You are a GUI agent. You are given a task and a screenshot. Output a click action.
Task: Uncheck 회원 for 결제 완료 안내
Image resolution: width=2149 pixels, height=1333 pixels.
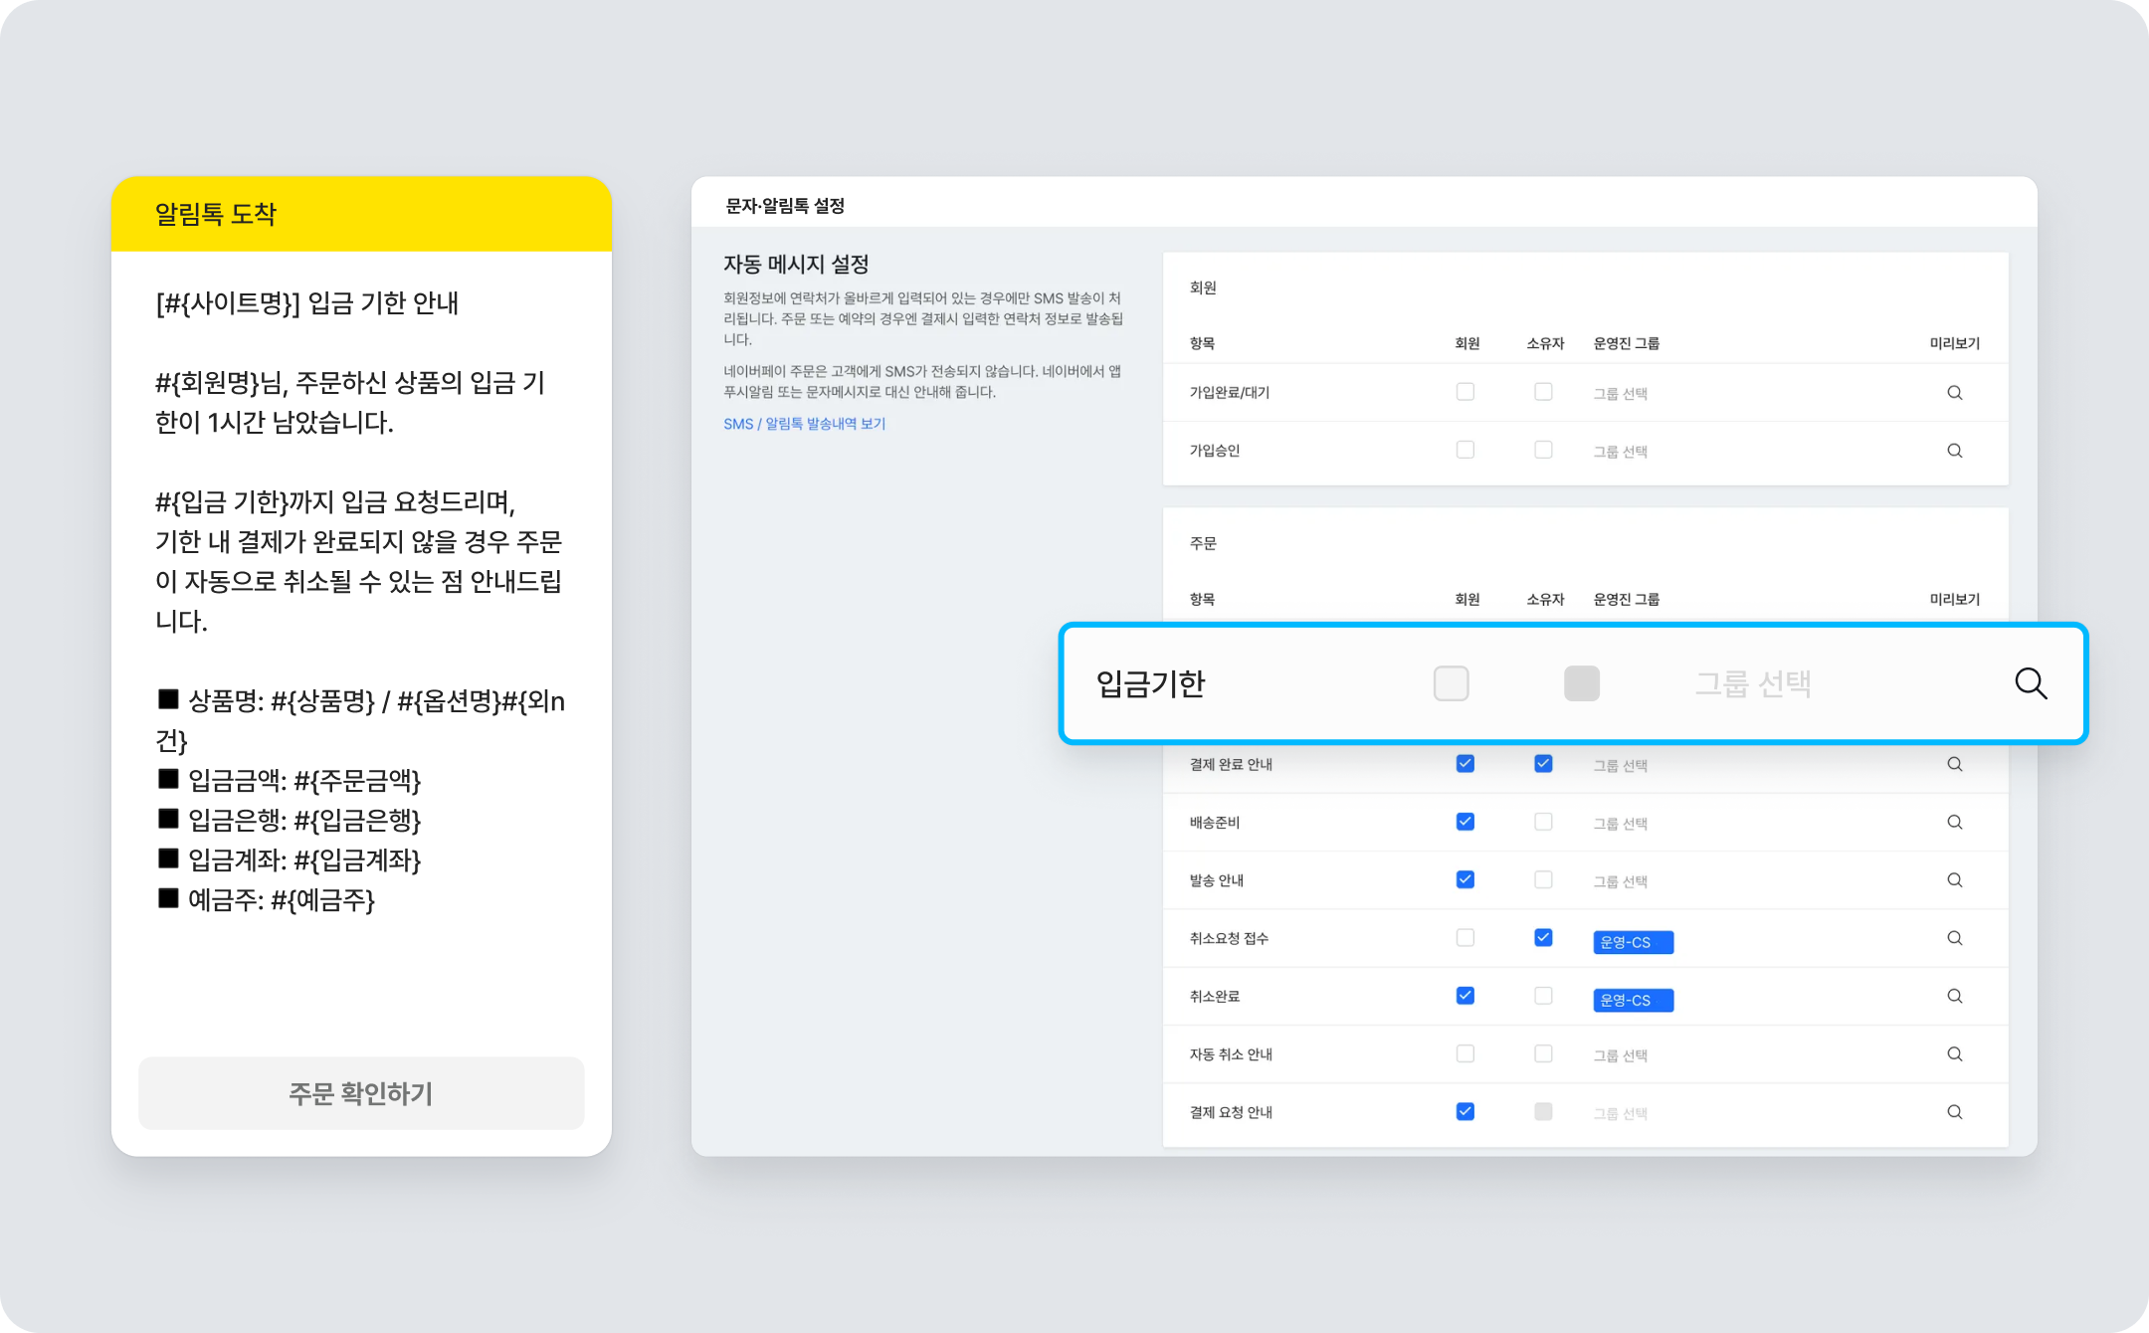pyautogui.click(x=1465, y=763)
